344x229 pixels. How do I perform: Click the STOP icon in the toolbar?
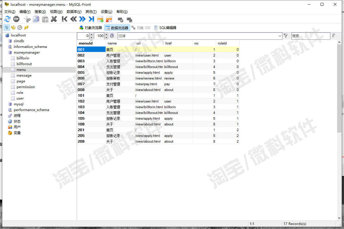[16, 19]
